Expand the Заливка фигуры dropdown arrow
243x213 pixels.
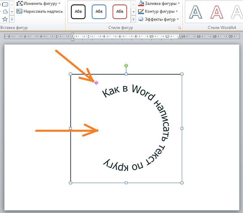coord(179,3)
